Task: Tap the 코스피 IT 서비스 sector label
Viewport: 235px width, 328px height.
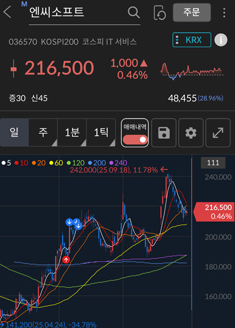Action: tap(110, 42)
